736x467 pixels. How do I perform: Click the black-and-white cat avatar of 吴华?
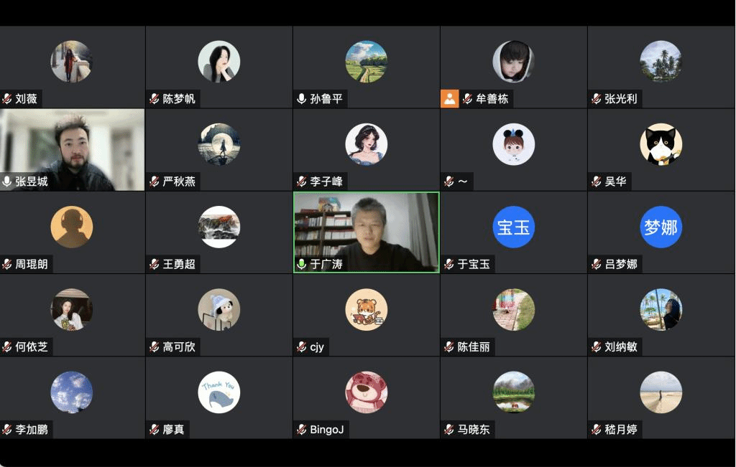pyautogui.click(x=661, y=144)
